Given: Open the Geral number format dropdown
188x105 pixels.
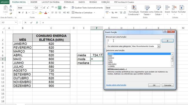Looking at the screenshot, I should click(x=125, y=8).
